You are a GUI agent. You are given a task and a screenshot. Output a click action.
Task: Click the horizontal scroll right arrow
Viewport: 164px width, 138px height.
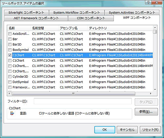[x=151, y=93]
